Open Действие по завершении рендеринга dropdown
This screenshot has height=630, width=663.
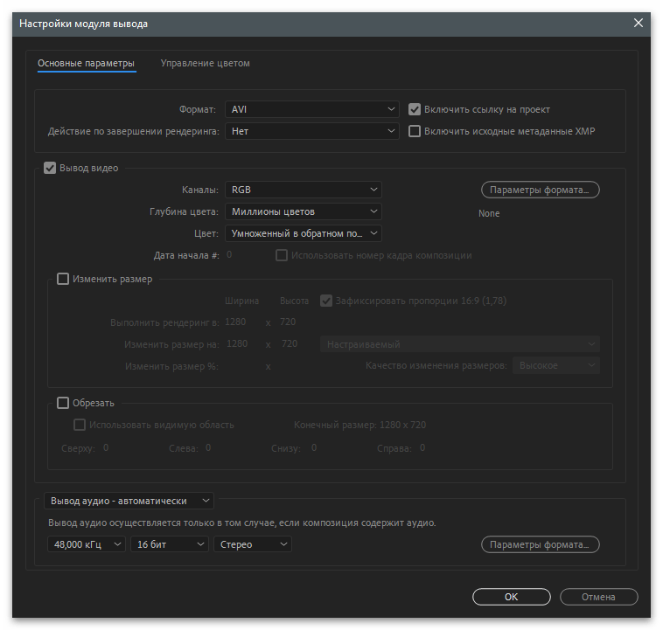click(x=312, y=131)
